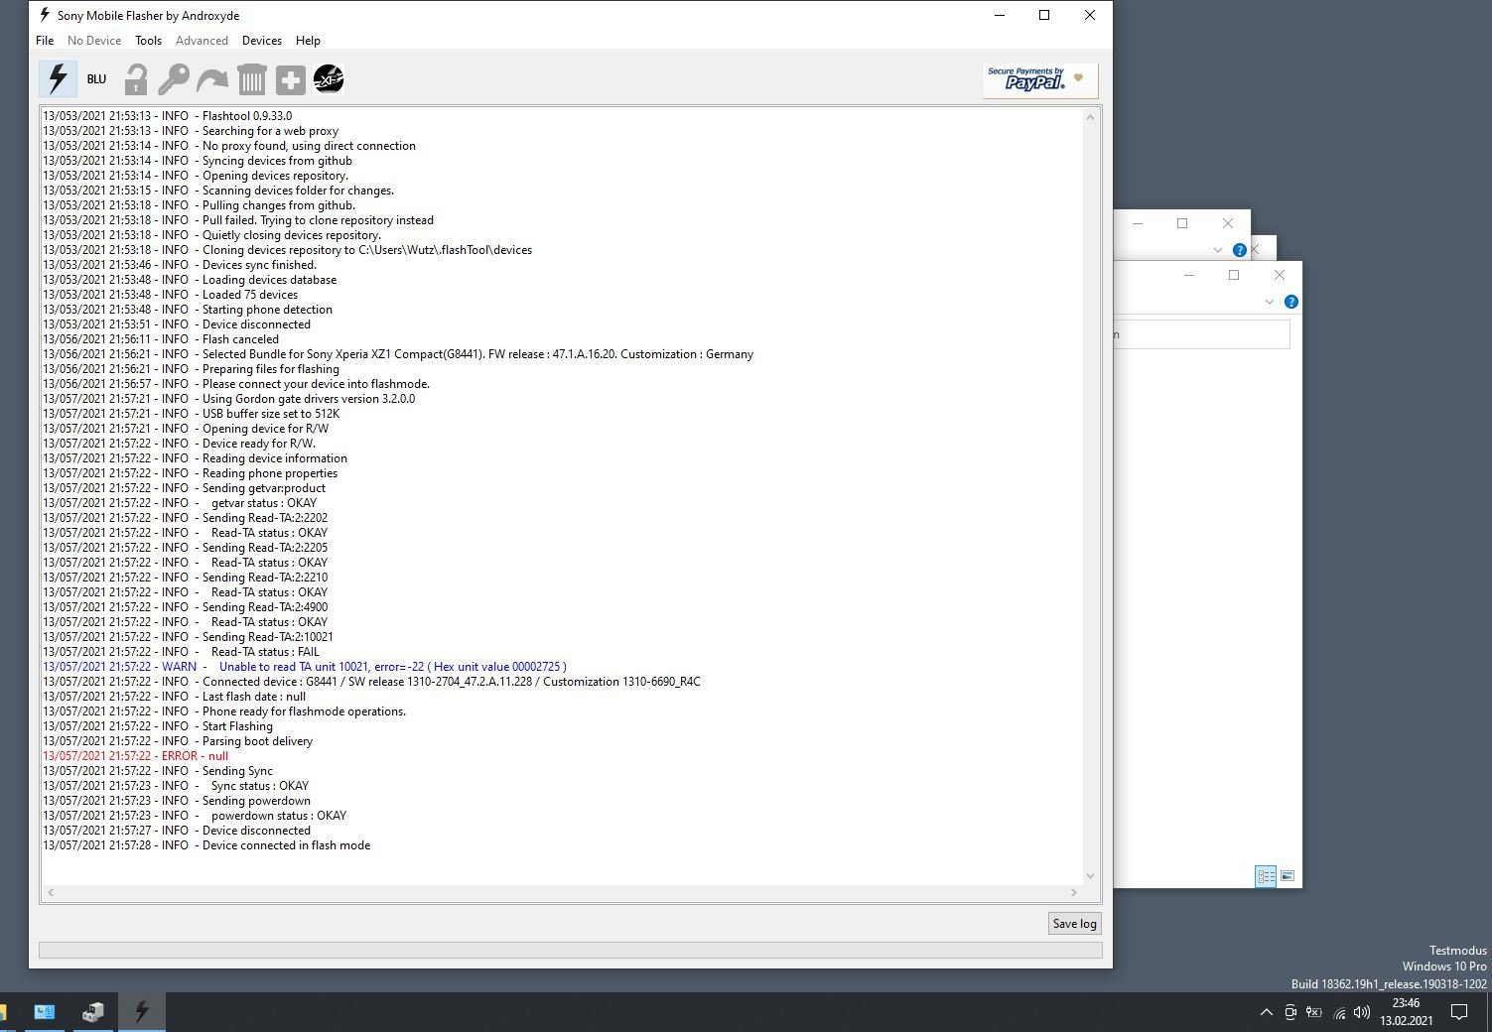The width and height of the screenshot is (1492, 1032).
Task: Click the Save log button
Action: tap(1074, 924)
